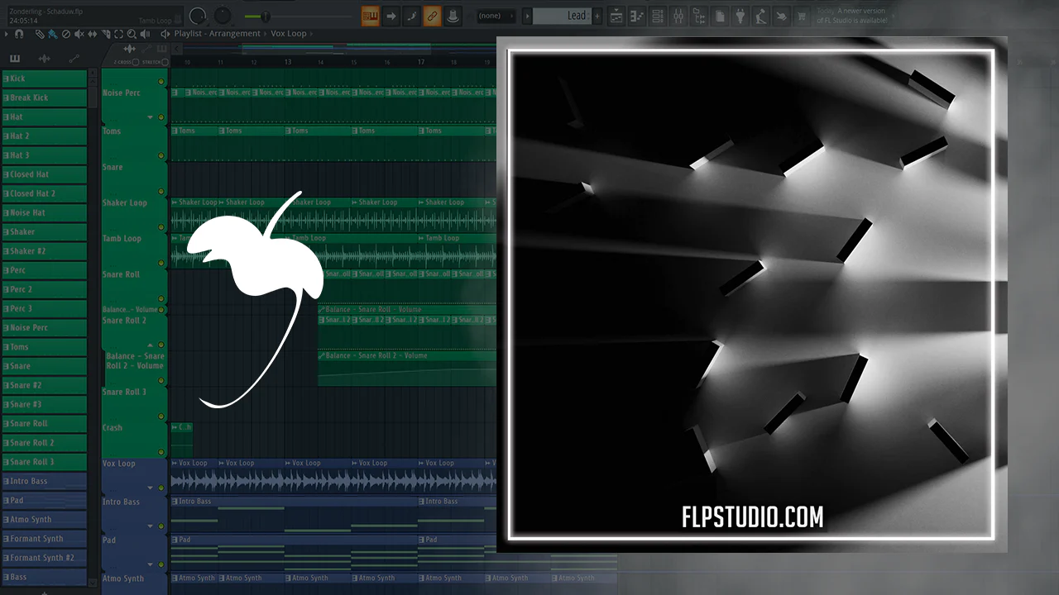The height and width of the screenshot is (595, 1059).
Task: Open the content library cart icon
Action: point(802,16)
